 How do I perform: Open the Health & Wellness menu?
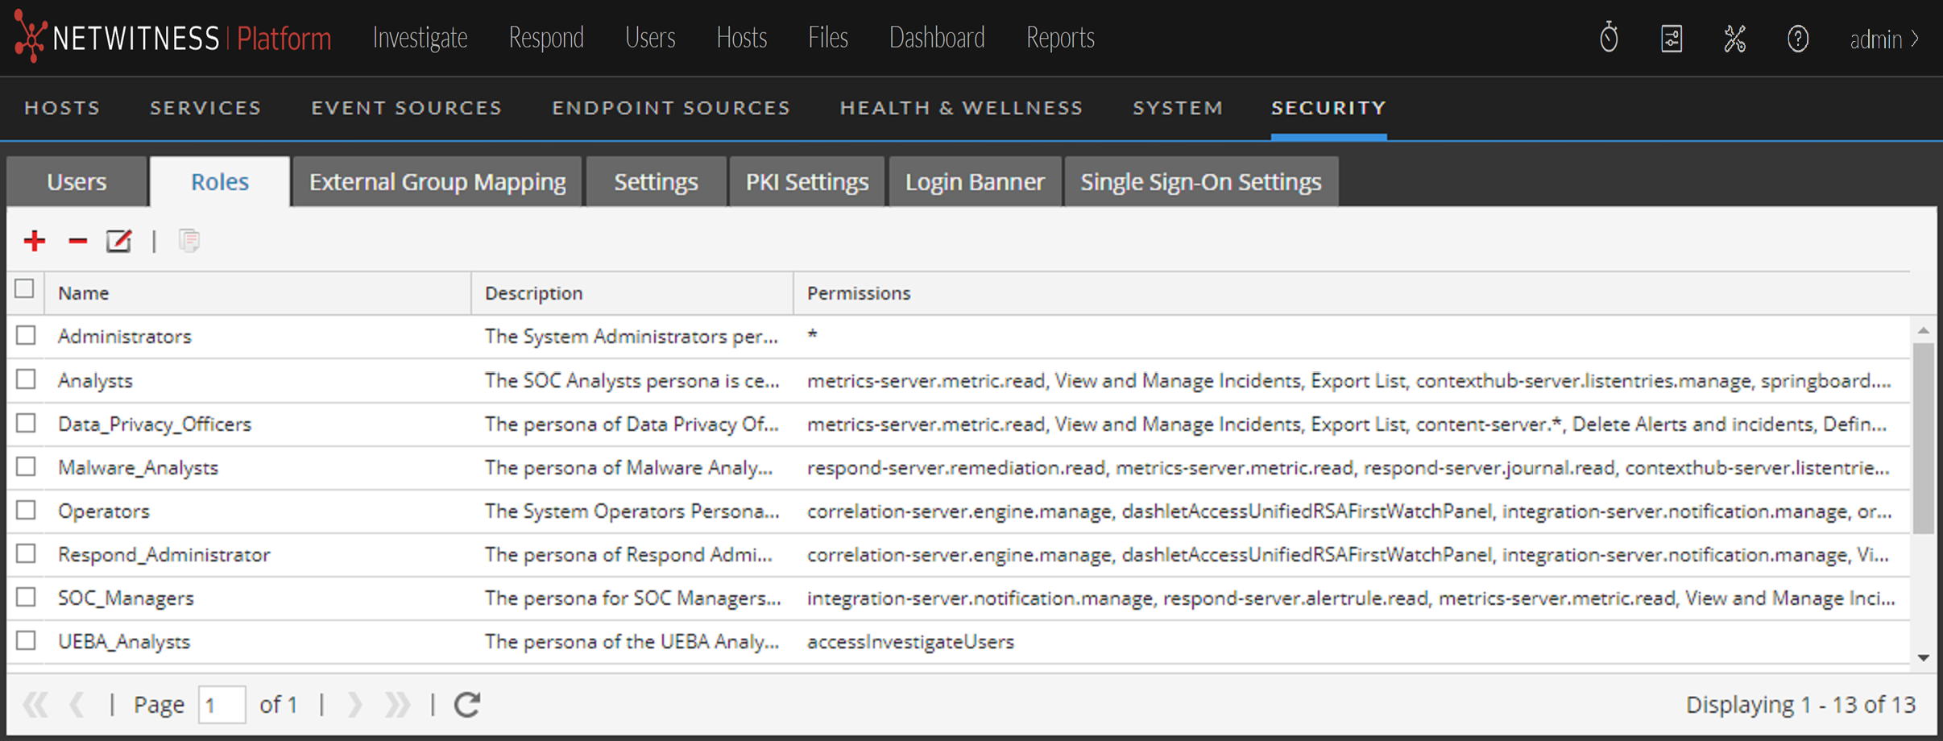[x=961, y=108]
